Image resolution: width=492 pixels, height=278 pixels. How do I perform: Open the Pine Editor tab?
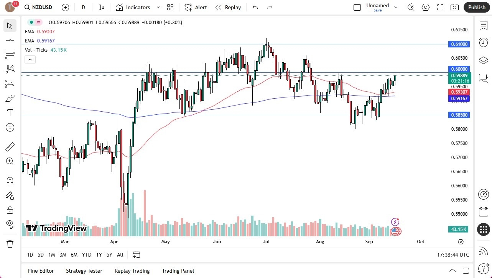click(40, 271)
